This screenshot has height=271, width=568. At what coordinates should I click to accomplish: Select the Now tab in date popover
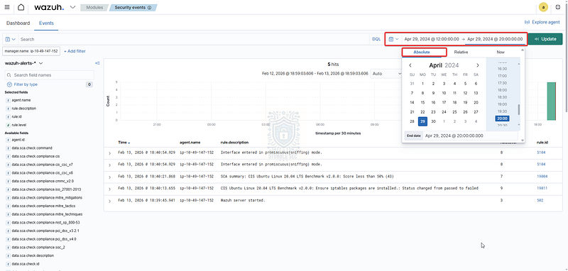click(x=501, y=52)
